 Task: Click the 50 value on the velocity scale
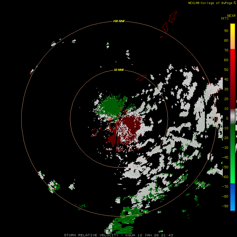coord(226,70)
